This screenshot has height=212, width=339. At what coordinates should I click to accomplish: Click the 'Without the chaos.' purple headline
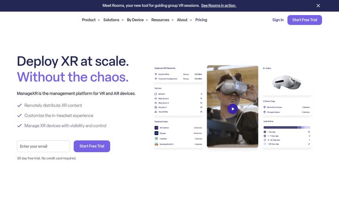pos(73,77)
